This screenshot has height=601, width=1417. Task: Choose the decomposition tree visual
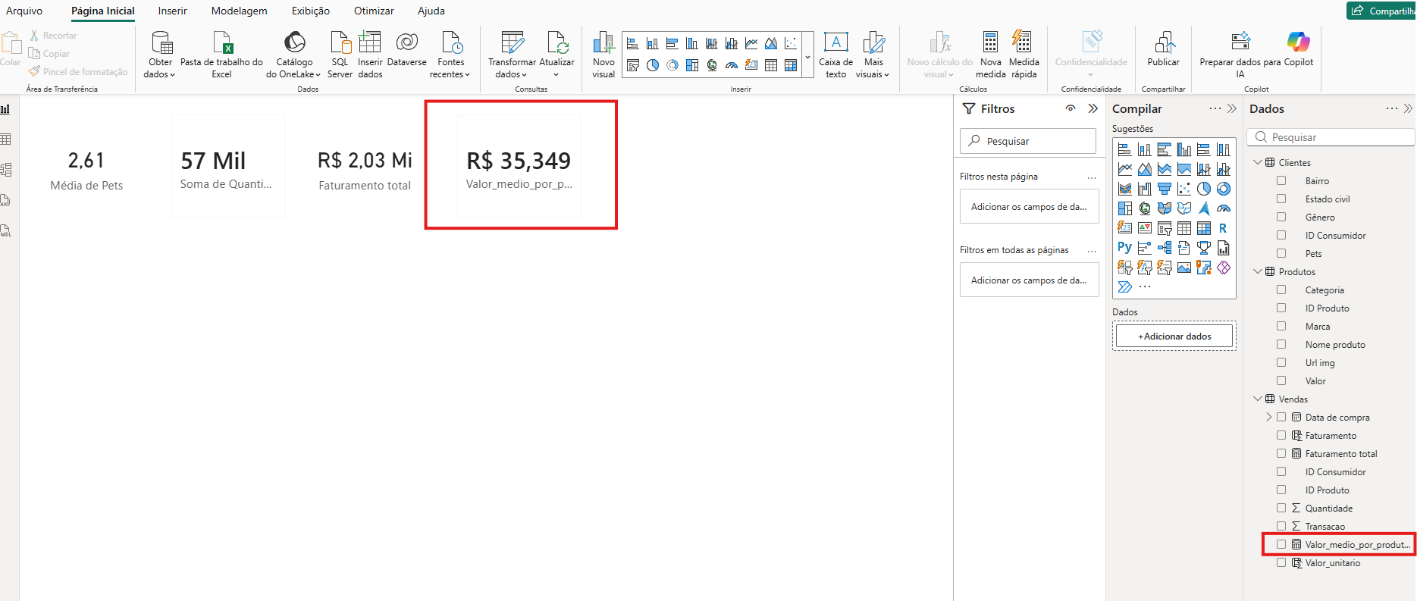[x=1165, y=247]
